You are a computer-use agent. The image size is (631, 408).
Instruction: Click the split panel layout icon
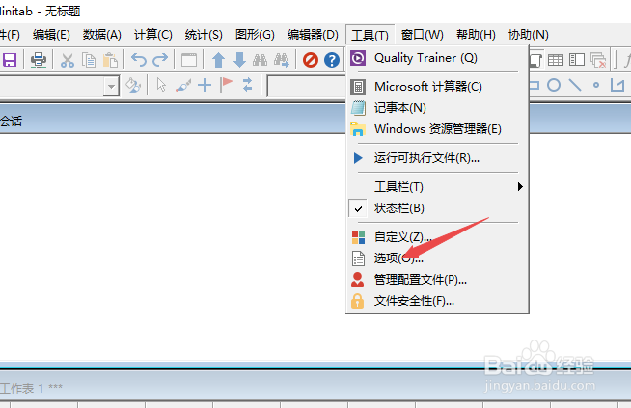click(x=577, y=60)
